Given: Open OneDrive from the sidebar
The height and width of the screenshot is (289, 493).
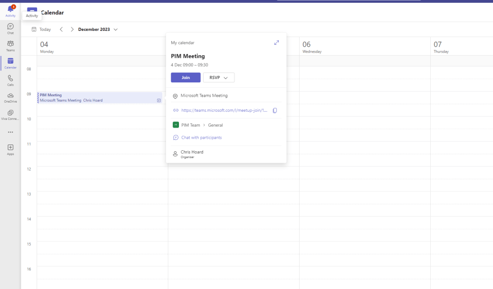Looking at the screenshot, I should tap(10, 97).
